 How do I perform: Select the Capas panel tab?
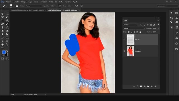(x=125, y=20)
